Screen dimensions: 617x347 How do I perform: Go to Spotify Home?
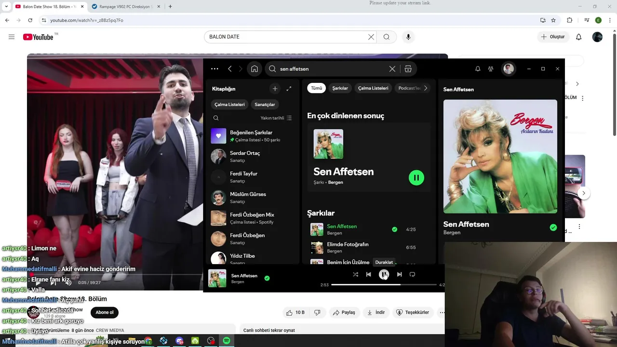[255, 69]
